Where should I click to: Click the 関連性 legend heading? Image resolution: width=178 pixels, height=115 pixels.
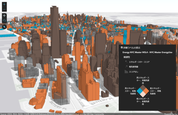coord(127,57)
